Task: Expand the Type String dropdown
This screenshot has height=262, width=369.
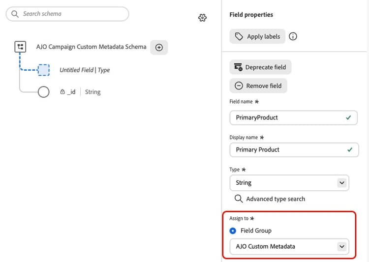Action: 289,183
